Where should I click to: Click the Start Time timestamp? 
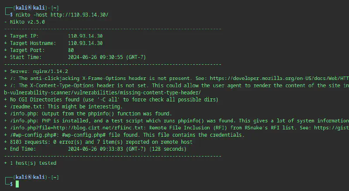[107, 57]
